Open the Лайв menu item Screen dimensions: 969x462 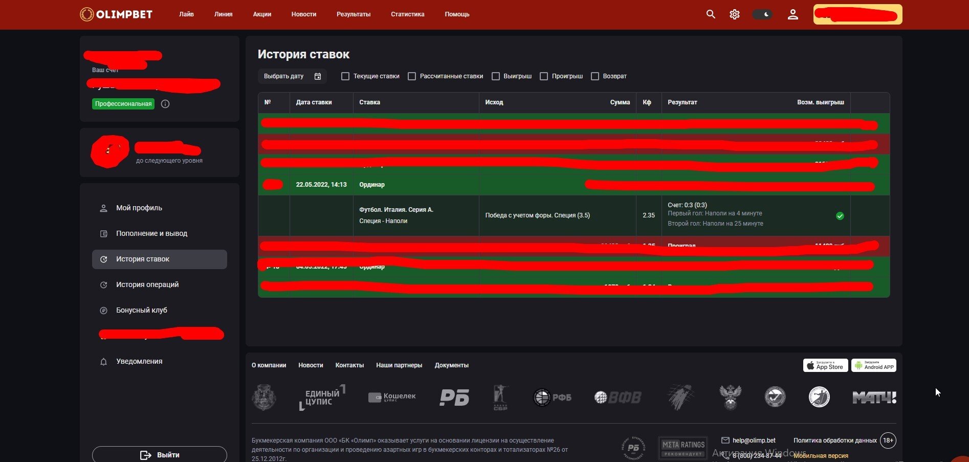(186, 14)
